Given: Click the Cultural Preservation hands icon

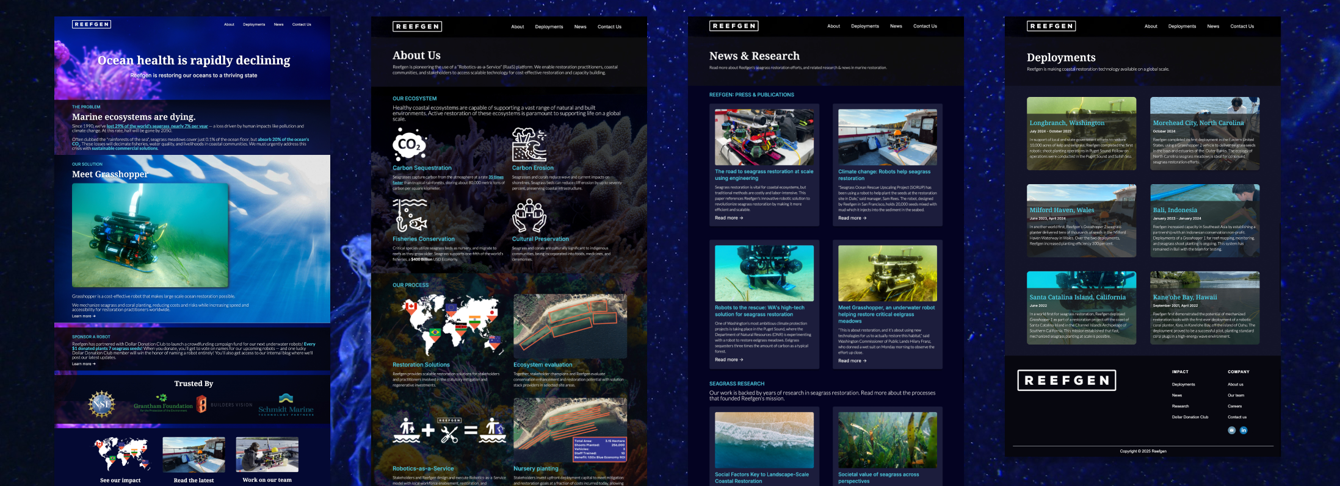Looking at the screenshot, I should 529,216.
